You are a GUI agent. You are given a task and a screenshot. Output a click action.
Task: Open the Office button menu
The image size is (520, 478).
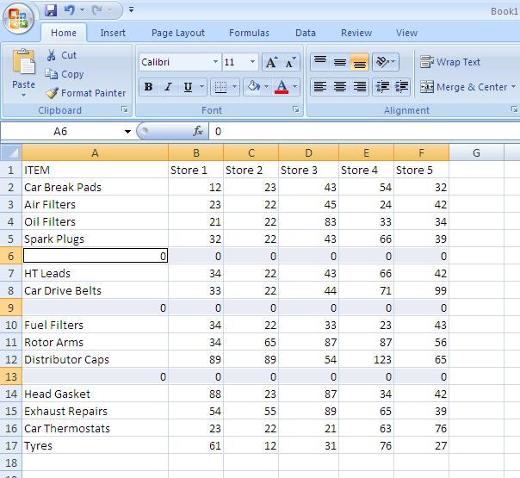tap(19, 18)
